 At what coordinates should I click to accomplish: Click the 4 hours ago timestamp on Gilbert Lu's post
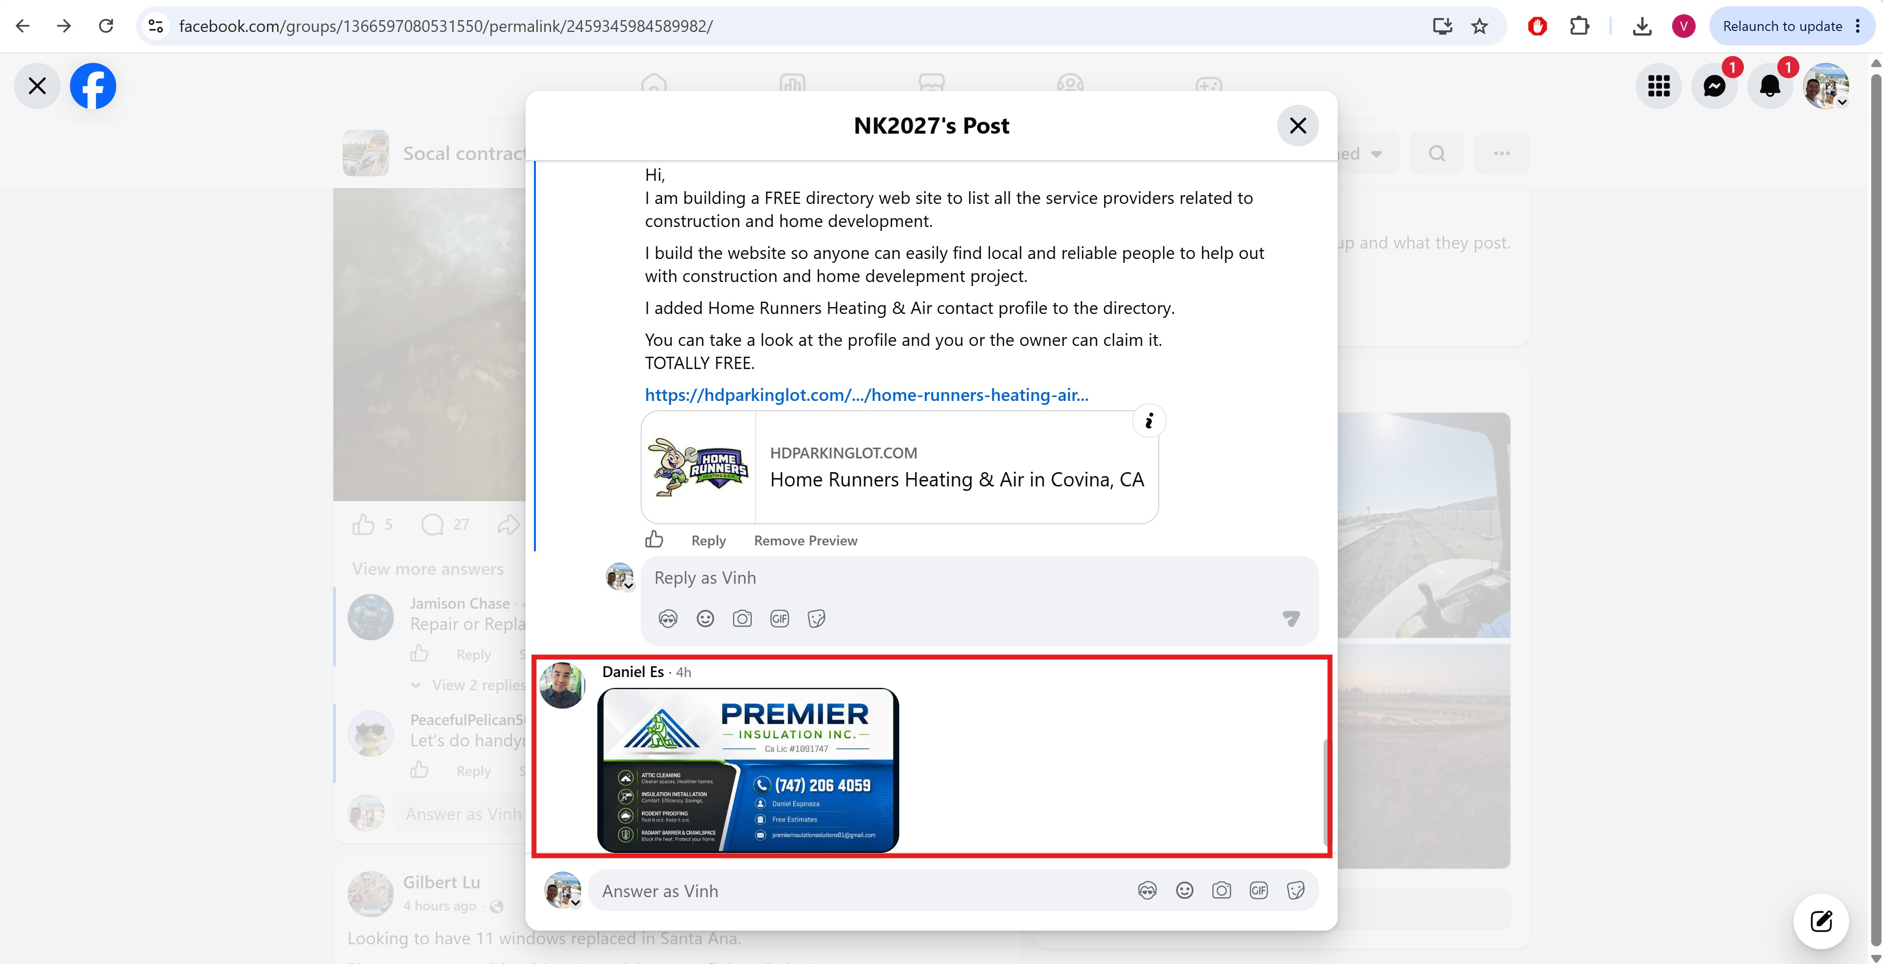tap(440, 906)
